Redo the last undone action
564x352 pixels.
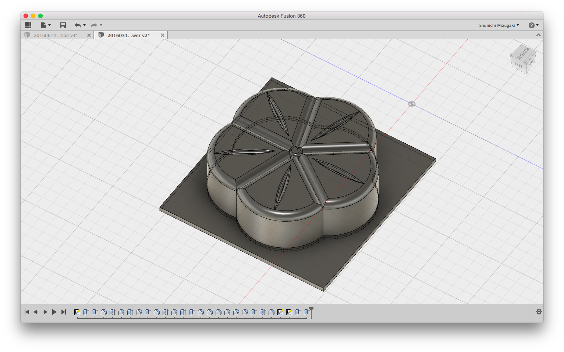94,25
